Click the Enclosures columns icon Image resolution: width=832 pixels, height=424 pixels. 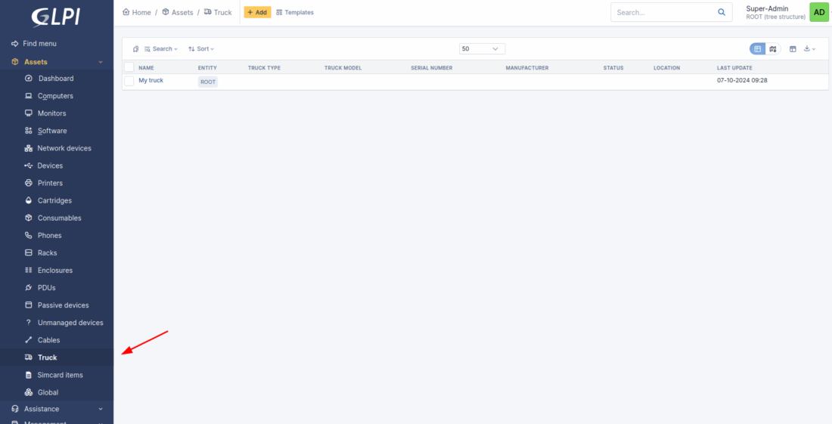(x=29, y=271)
